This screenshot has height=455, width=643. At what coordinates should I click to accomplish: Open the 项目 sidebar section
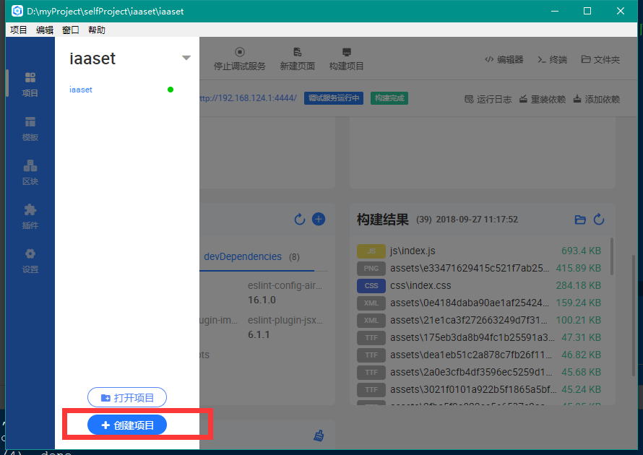(30, 84)
